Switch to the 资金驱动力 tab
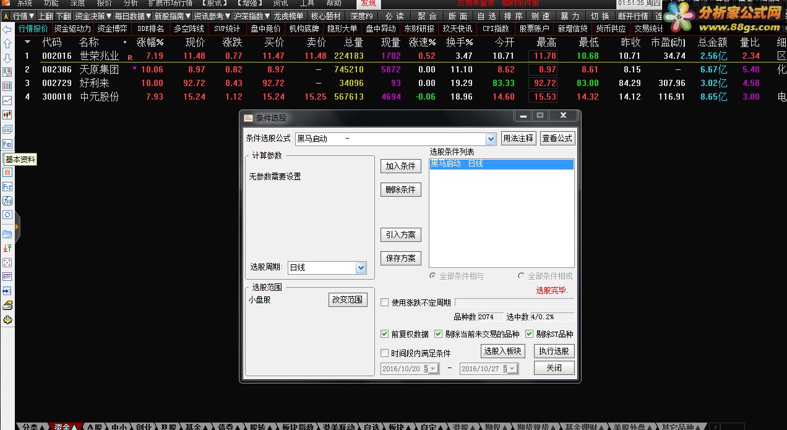The height and width of the screenshot is (430, 787). [x=72, y=28]
